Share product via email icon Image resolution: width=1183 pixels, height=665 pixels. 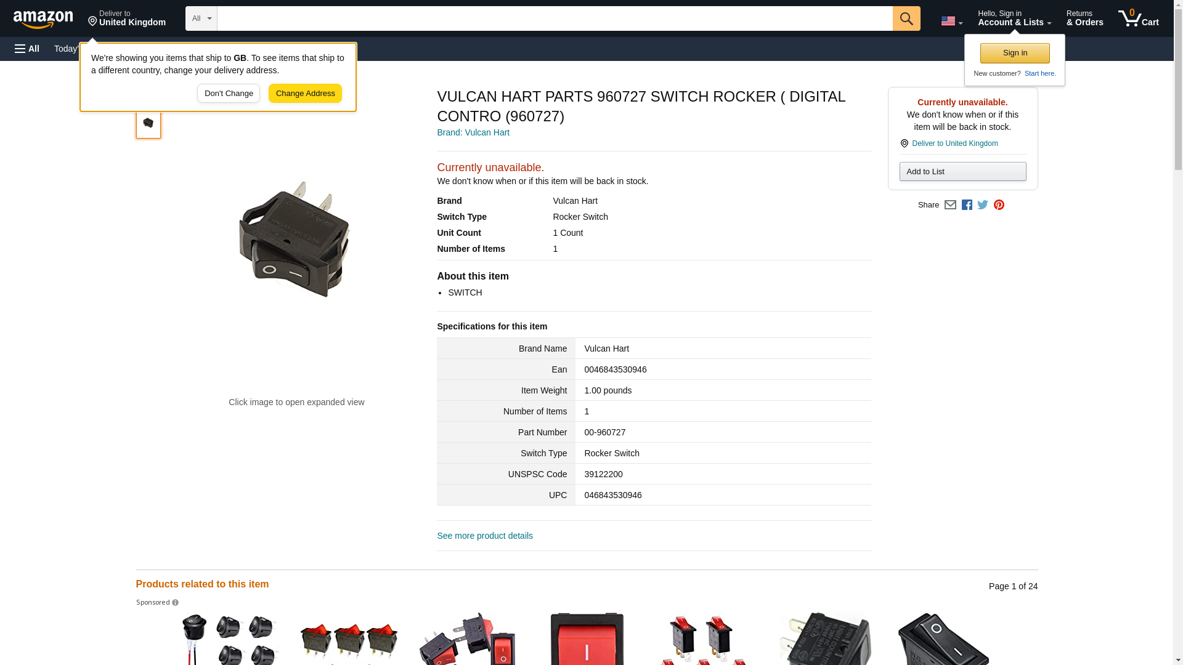950,205
